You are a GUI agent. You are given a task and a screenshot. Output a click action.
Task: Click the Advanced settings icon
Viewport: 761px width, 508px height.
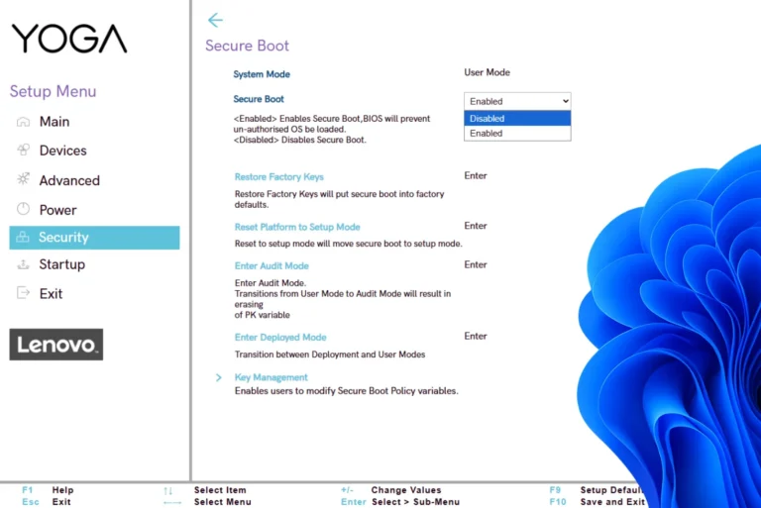(24, 180)
